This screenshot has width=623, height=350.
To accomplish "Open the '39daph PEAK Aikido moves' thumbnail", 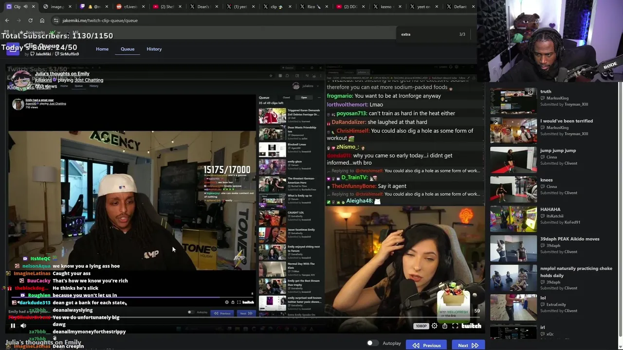I will [x=513, y=248].
